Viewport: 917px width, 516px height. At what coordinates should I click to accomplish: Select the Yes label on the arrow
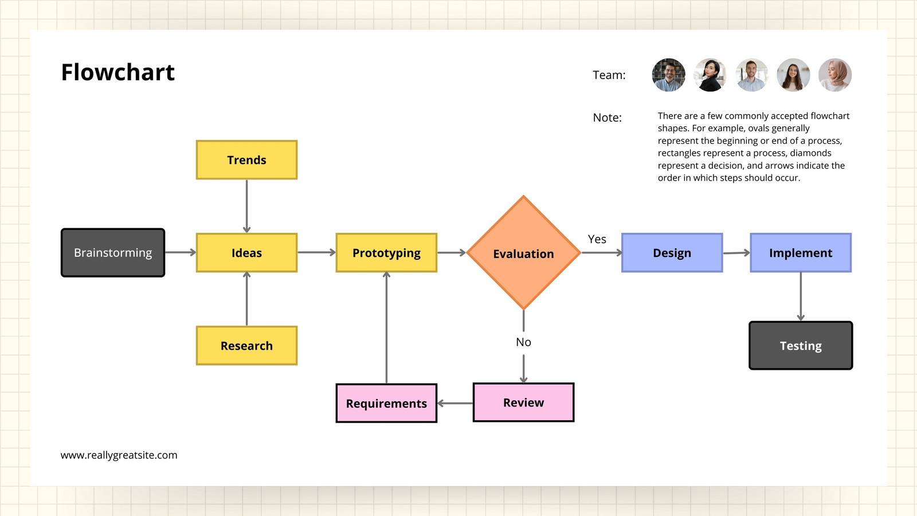click(x=597, y=239)
